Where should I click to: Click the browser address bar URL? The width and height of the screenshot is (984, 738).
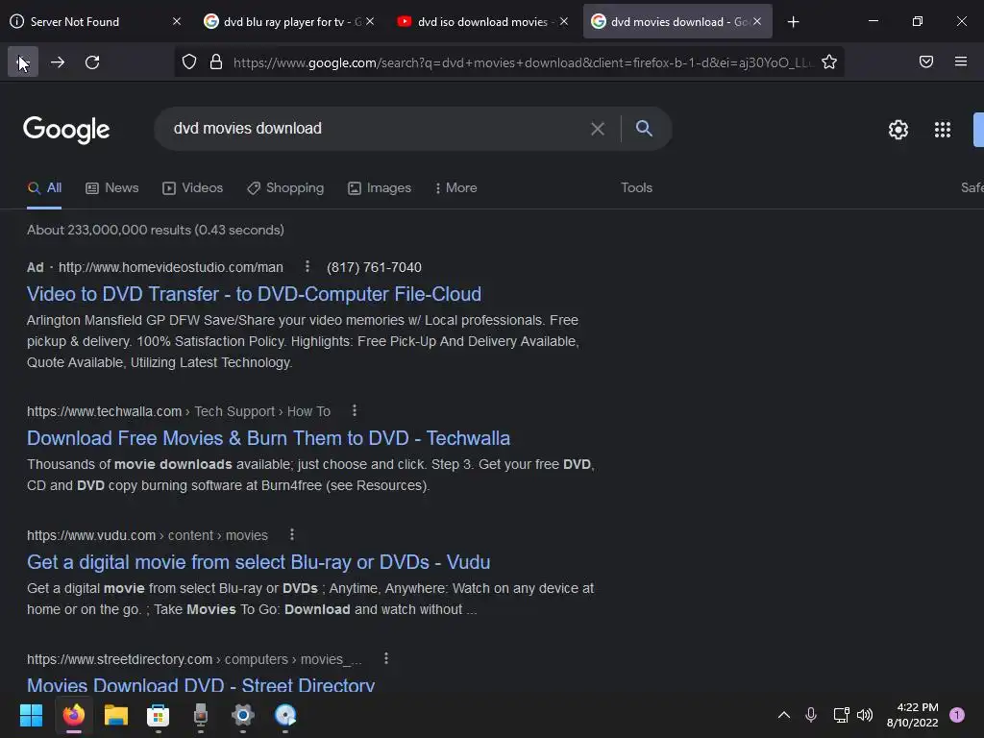(x=522, y=62)
